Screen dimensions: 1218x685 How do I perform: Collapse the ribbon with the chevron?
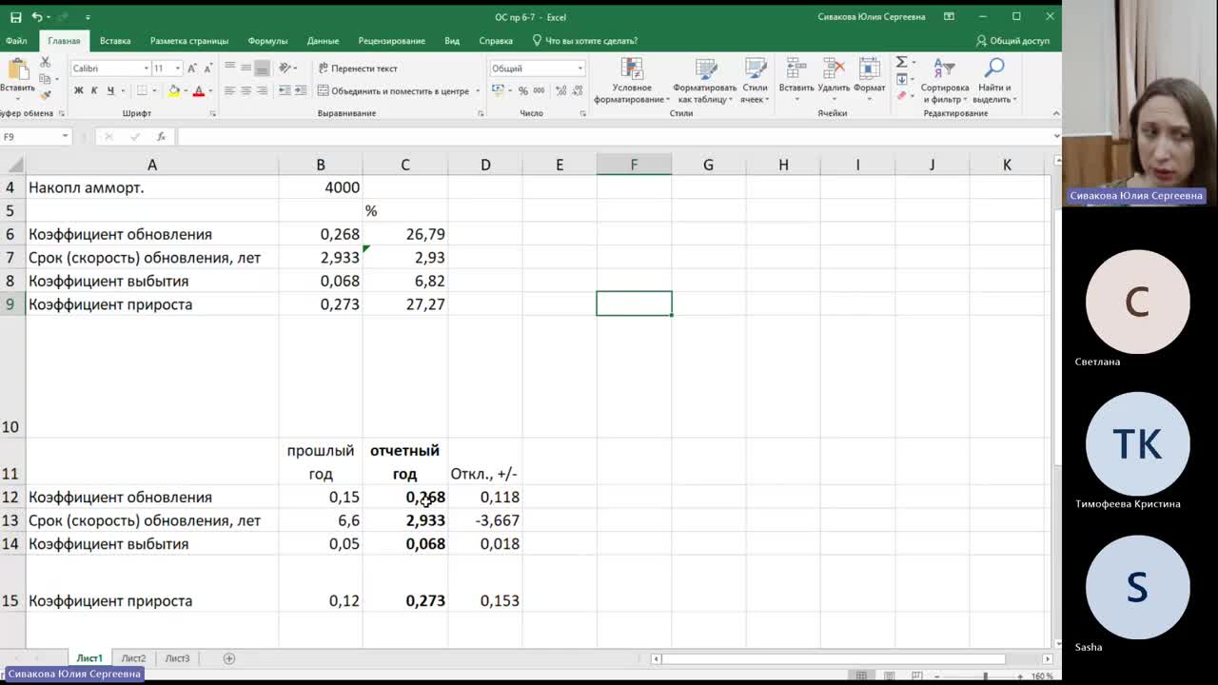click(1056, 113)
